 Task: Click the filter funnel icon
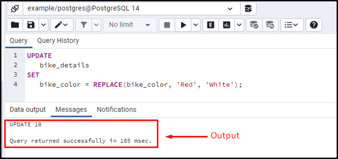[x=84, y=25]
